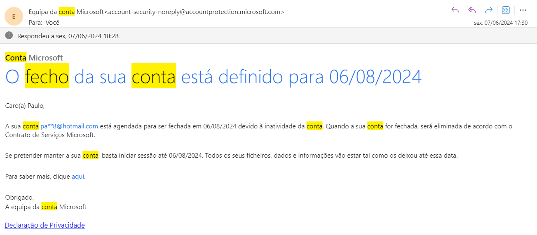Forward the email with the blue arrow icon
Image resolution: width=537 pixels, height=235 pixels.
pos(489,10)
